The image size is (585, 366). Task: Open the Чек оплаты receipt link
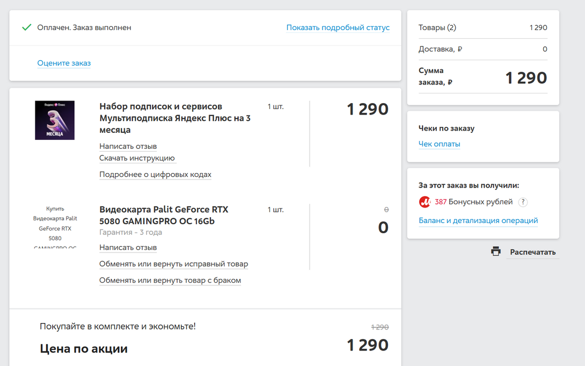[439, 144]
